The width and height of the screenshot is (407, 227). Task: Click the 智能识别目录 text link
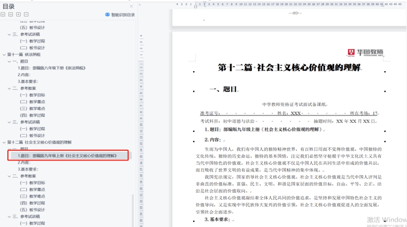tap(123, 15)
